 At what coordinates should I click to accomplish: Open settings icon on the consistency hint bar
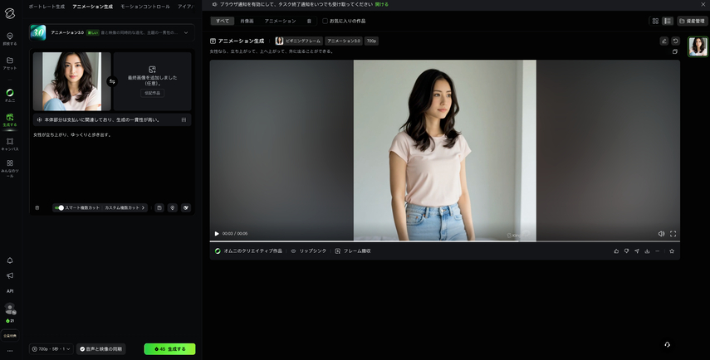(x=184, y=119)
